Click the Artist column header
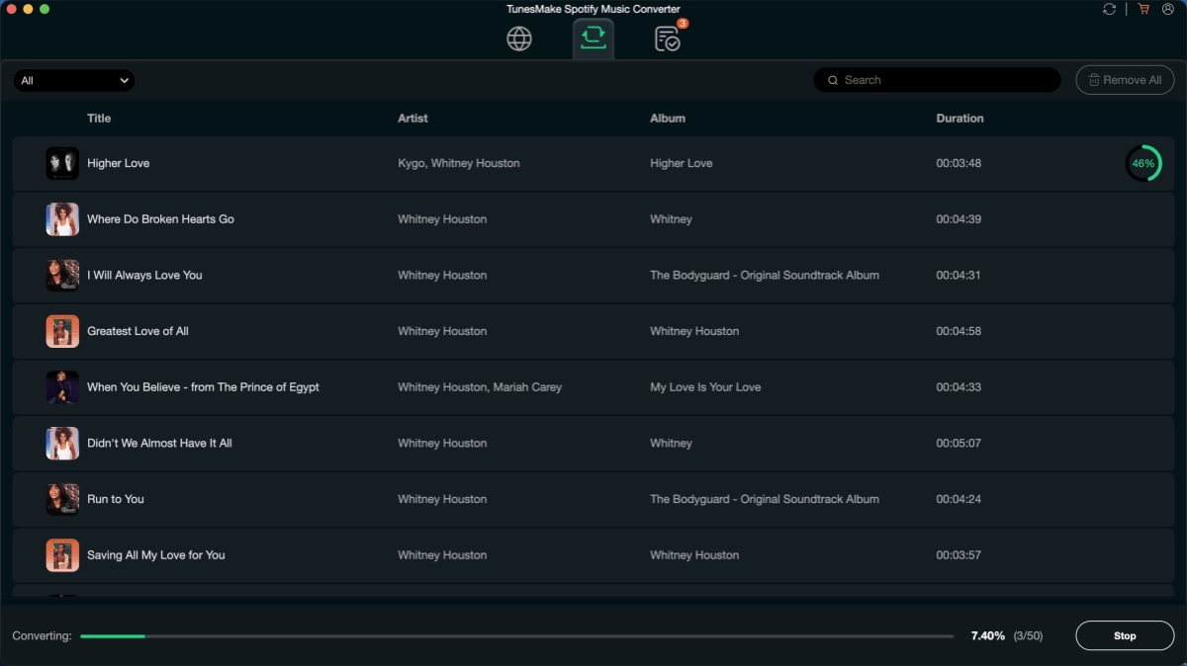 [x=412, y=119]
